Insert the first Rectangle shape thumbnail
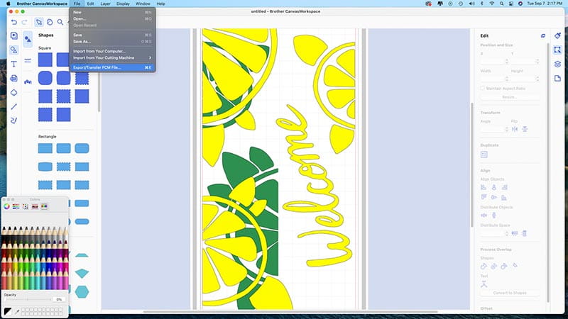 [45, 148]
